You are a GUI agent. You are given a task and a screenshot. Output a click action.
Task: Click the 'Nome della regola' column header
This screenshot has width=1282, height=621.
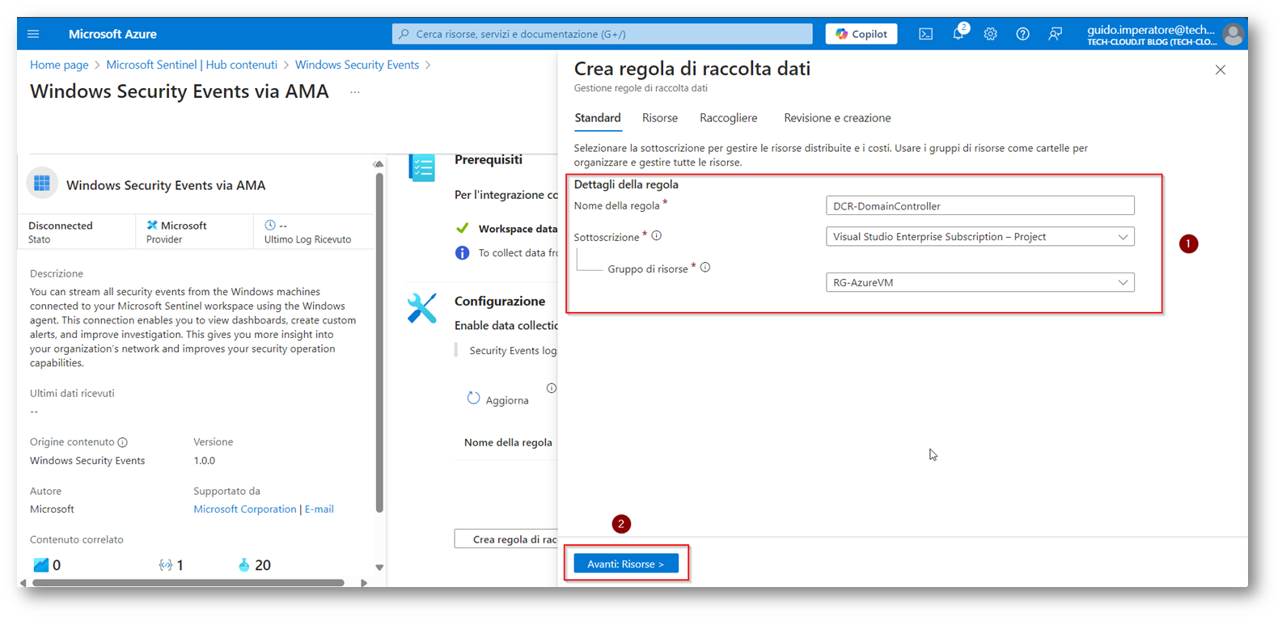tap(508, 442)
